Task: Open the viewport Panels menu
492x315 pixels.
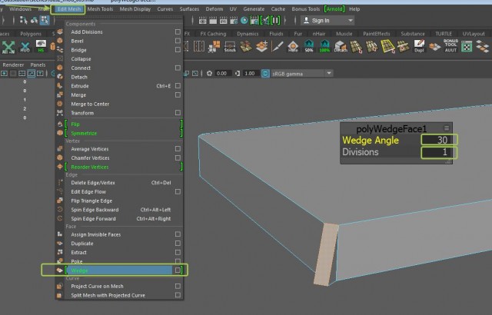Action: [x=38, y=65]
